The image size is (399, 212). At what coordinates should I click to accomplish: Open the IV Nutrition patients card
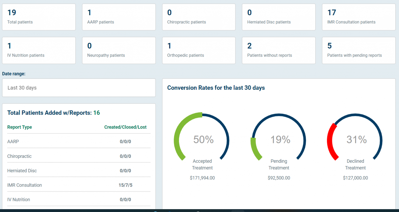point(39,50)
